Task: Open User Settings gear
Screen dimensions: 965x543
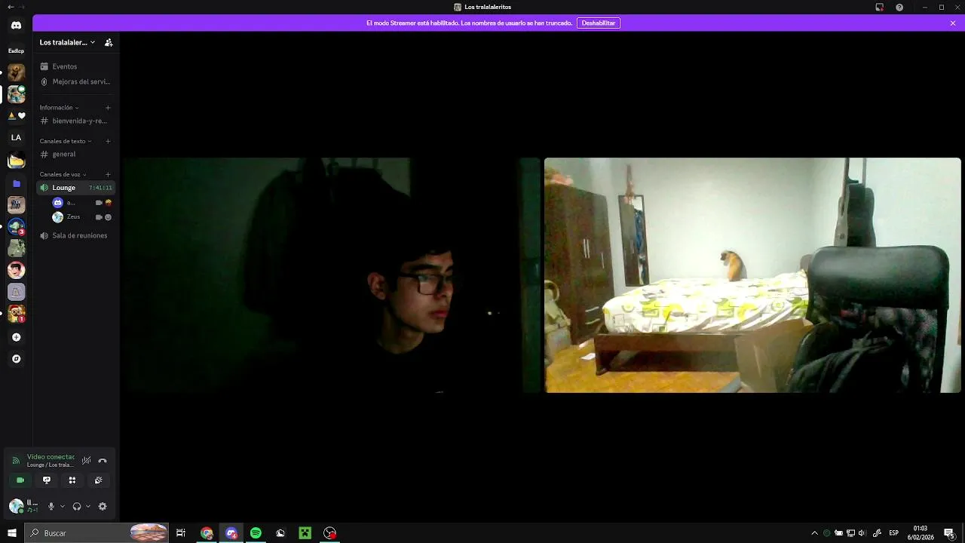Action: 103,507
